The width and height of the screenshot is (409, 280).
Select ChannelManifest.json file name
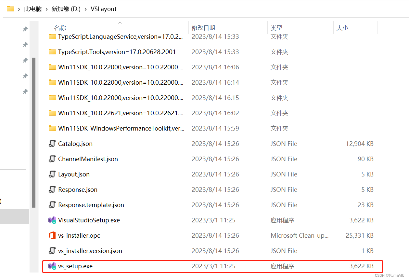pyautogui.click(x=88, y=159)
